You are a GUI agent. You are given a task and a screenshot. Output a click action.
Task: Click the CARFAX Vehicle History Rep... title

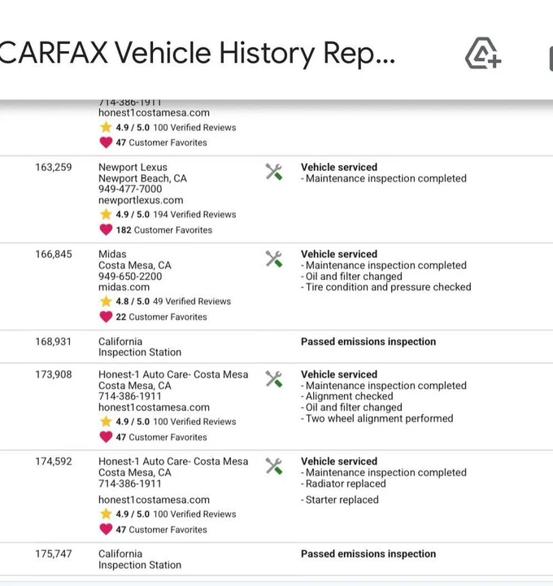pyautogui.click(x=197, y=53)
